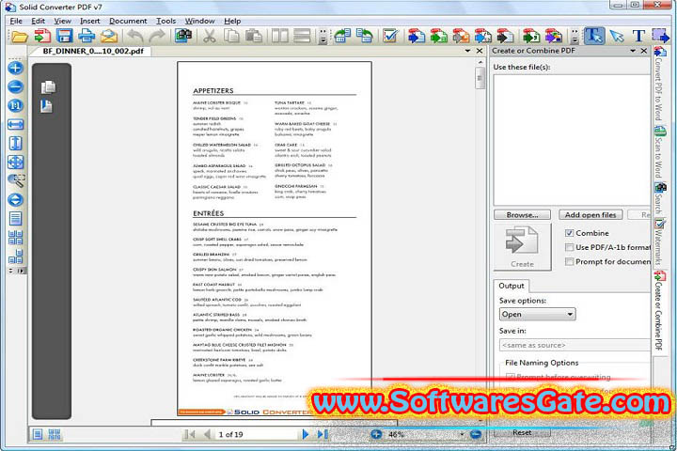
Task: Click the Fit page four-arrow icon
Action: coord(16,163)
